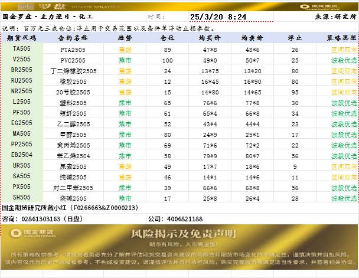The image size is (359, 278).
Task: Click the company phone 4006821188
Action: coord(185,219)
